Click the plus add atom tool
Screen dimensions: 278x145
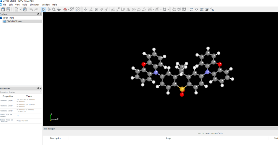[86, 9]
